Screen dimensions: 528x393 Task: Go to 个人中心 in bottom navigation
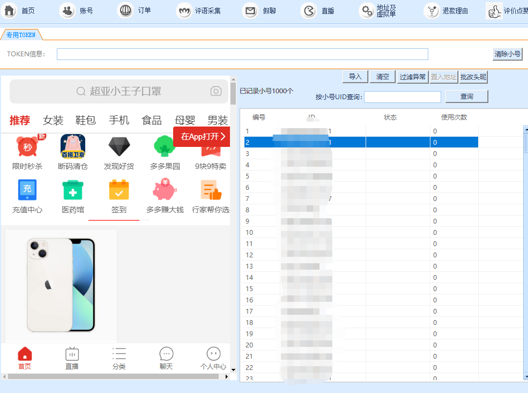[213, 358]
